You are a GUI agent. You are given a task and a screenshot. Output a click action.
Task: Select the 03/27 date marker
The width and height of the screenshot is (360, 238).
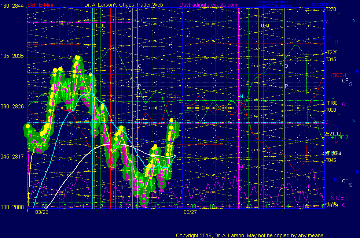click(x=190, y=212)
